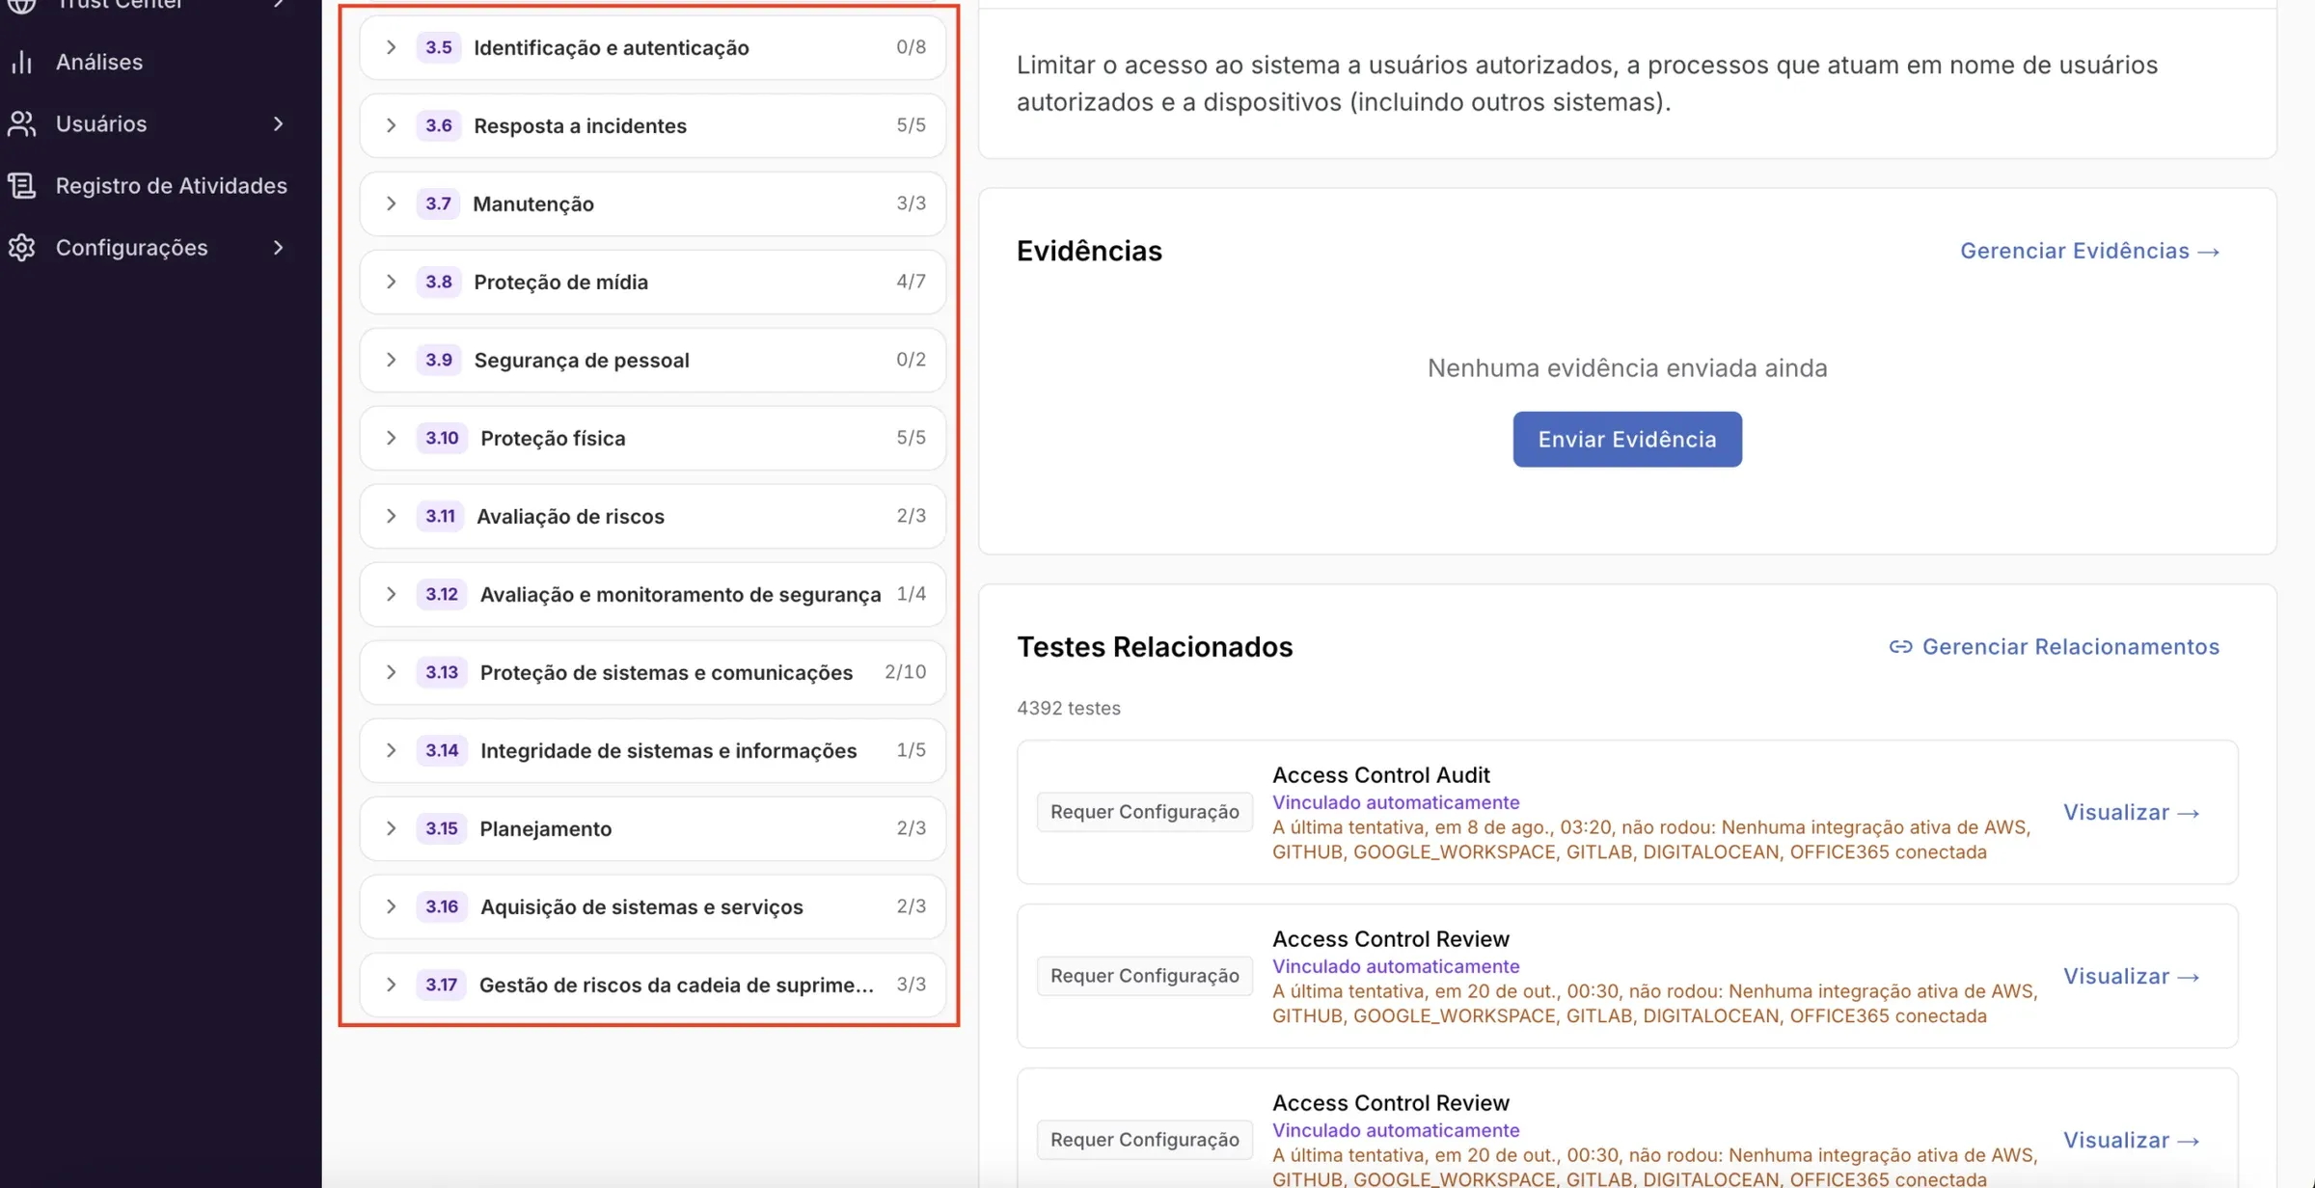
Task: Open Gerenciar Relacionamentos link
Action: tap(2070, 646)
